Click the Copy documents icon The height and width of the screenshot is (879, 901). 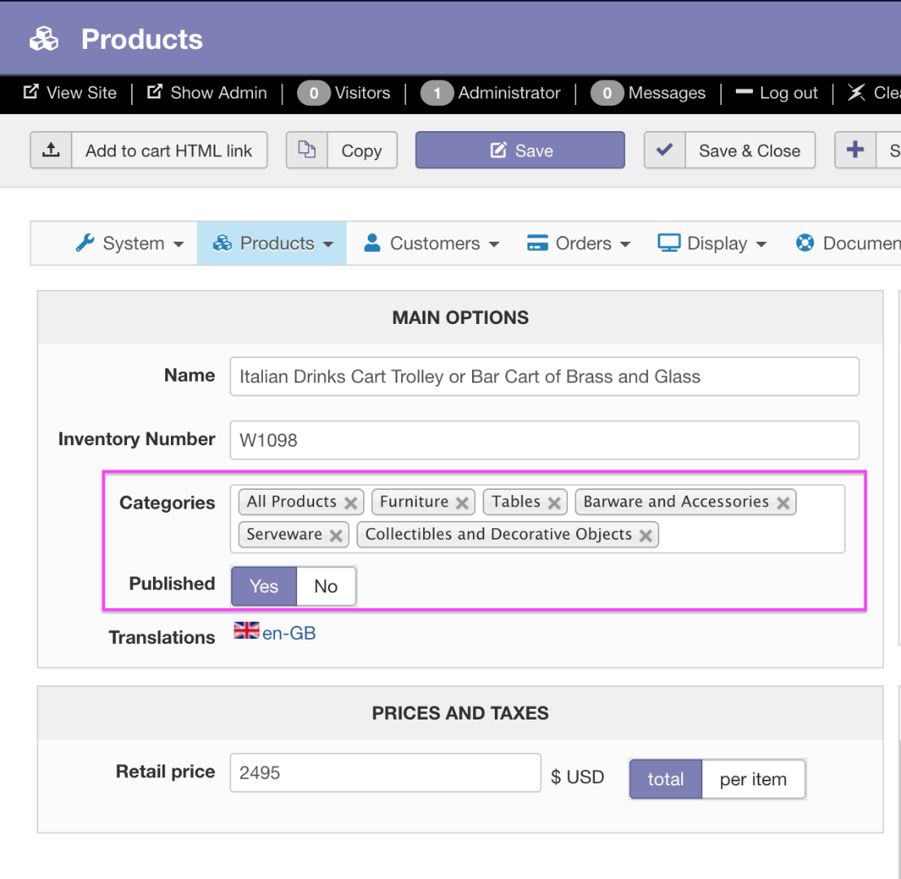pyautogui.click(x=307, y=151)
